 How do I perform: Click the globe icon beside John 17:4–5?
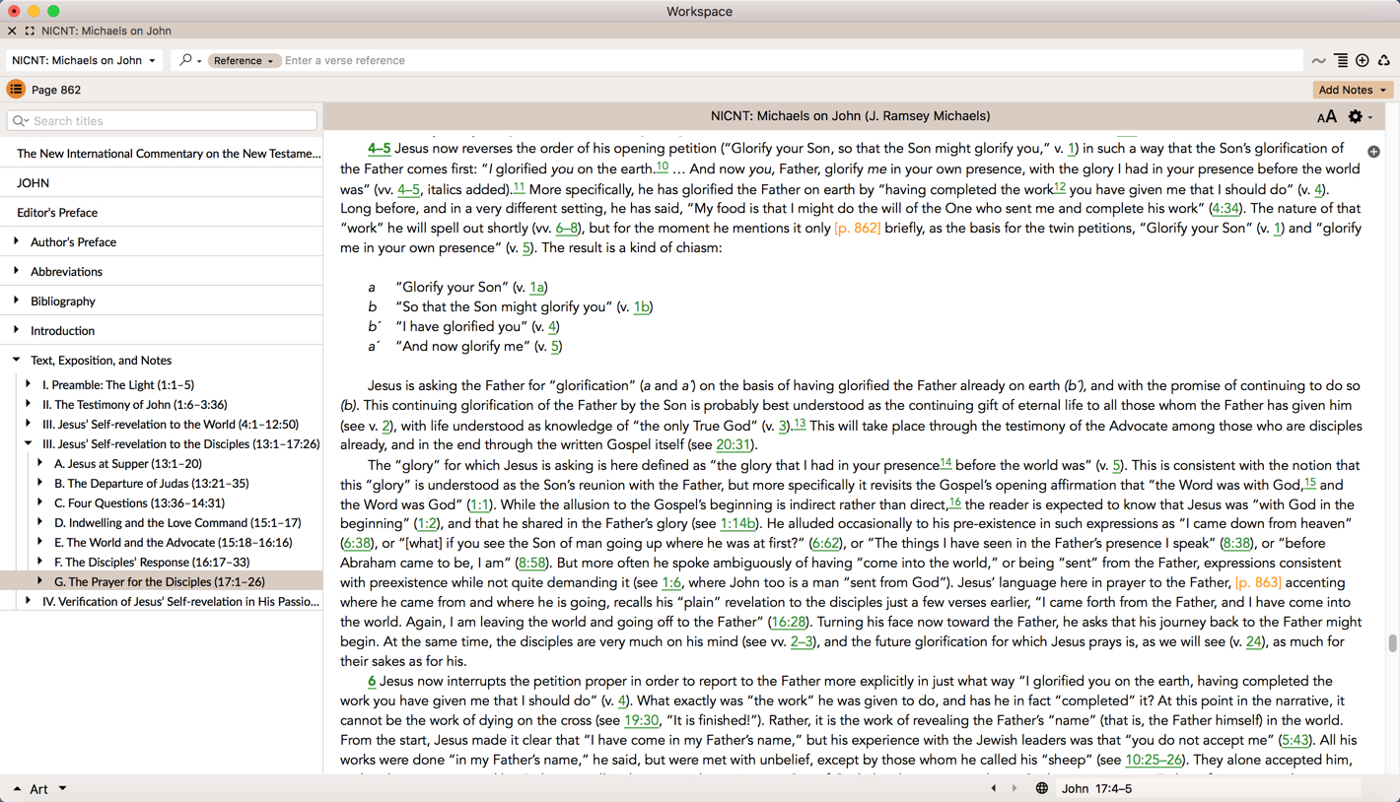pyautogui.click(x=1041, y=788)
